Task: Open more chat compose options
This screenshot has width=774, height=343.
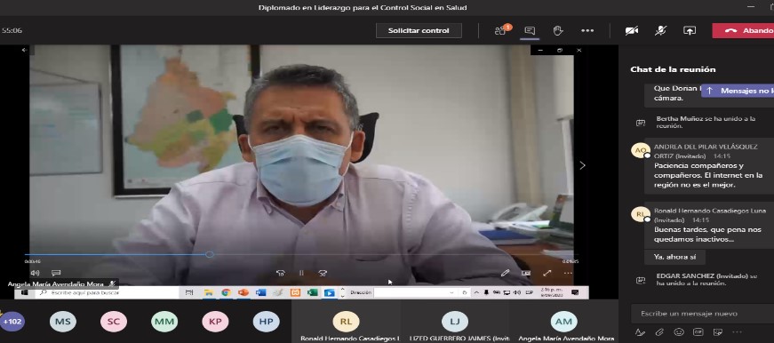Action: pos(737,332)
